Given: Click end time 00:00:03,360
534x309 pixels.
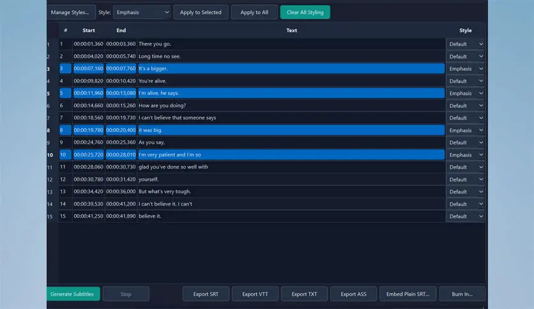Looking at the screenshot, I should click(x=121, y=44).
